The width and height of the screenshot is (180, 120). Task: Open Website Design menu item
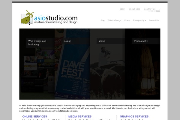(x=114, y=20)
